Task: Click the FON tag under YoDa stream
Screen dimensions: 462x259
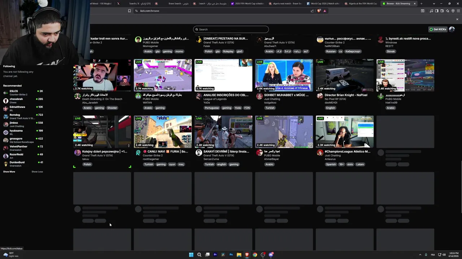Action: [x=247, y=108]
